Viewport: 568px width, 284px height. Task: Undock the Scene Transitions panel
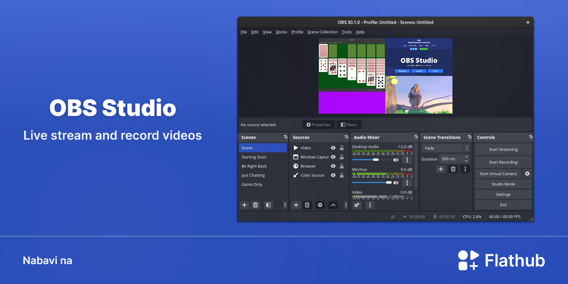pyautogui.click(x=470, y=137)
